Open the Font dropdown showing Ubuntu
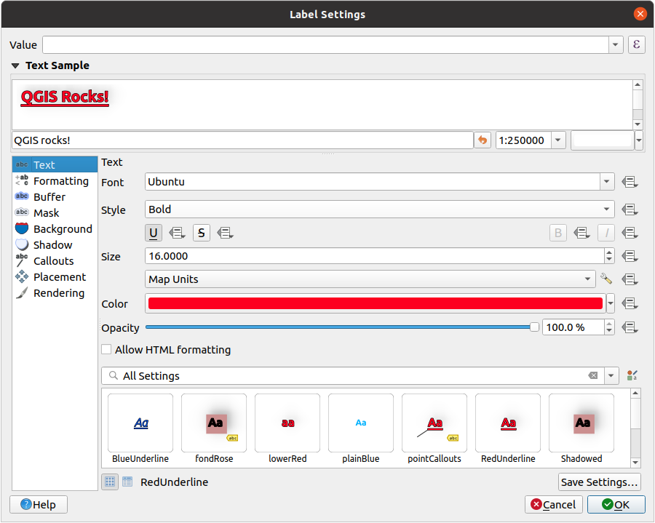The image size is (655, 523). tap(607, 182)
